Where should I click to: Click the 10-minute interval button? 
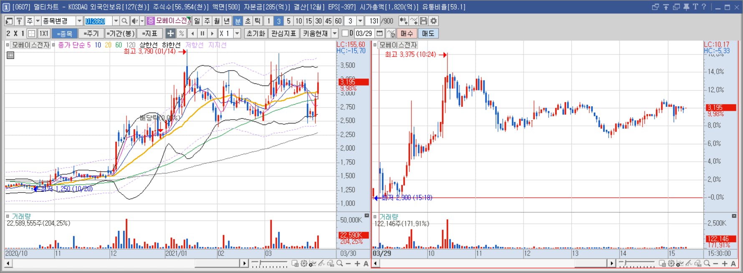tap(299, 21)
